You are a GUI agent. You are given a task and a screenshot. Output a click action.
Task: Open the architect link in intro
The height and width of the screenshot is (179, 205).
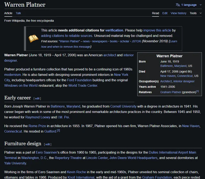click(110, 55)
